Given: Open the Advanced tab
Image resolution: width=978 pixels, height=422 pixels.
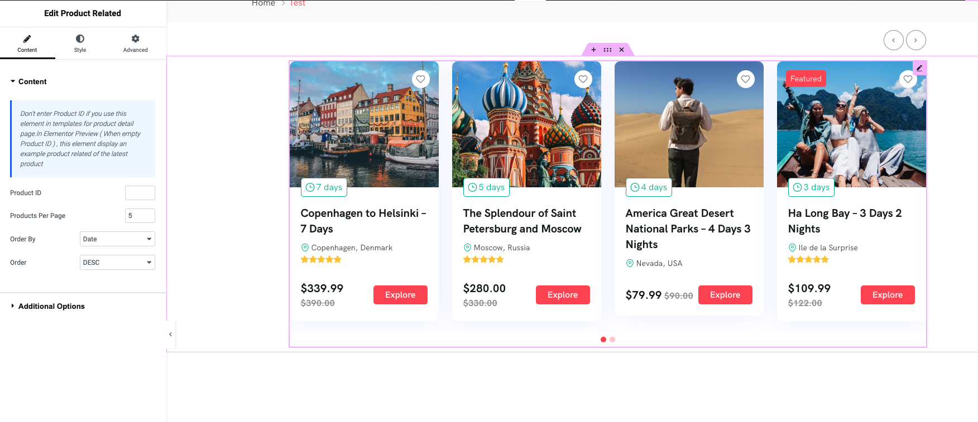Looking at the screenshot, I should [x=136, y=43].
